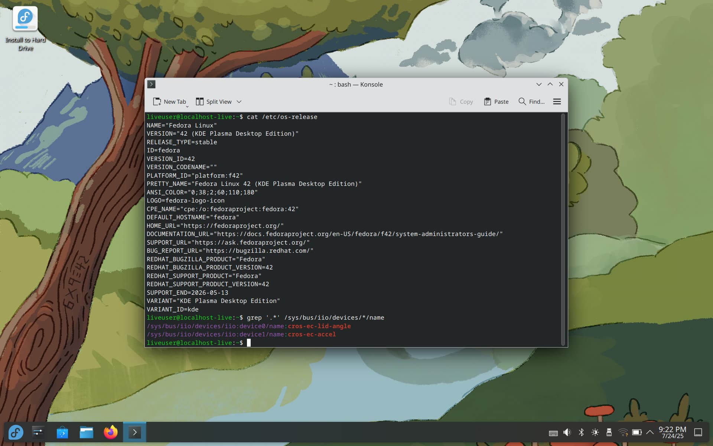Screen dimensions: 713x446
Task: Click the New Tab button in Konsole
Action: coord(170,101)
